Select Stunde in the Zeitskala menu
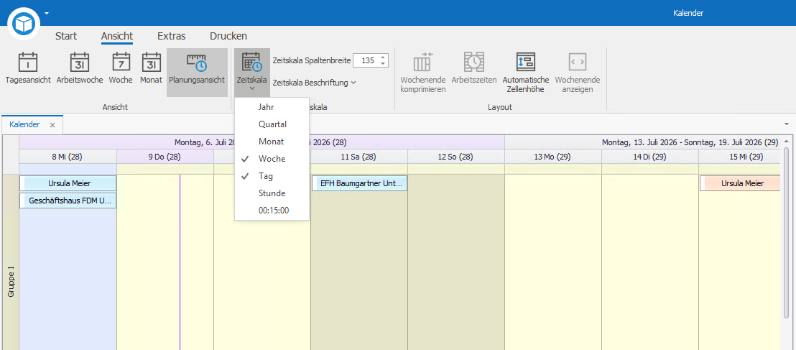 [272, 193]
